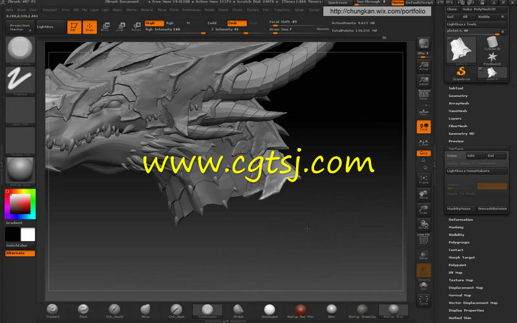517x323 pixels.
Task: Open the Document menu
Action: point(50,10)
